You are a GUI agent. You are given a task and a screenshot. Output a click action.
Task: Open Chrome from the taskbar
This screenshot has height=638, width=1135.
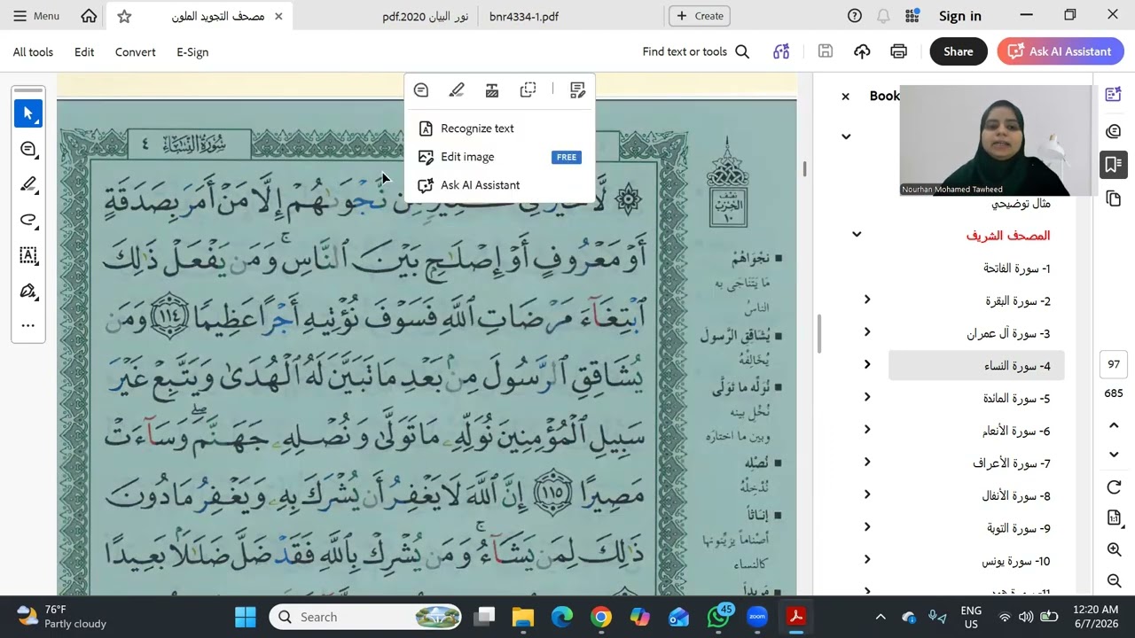point(601,617)
